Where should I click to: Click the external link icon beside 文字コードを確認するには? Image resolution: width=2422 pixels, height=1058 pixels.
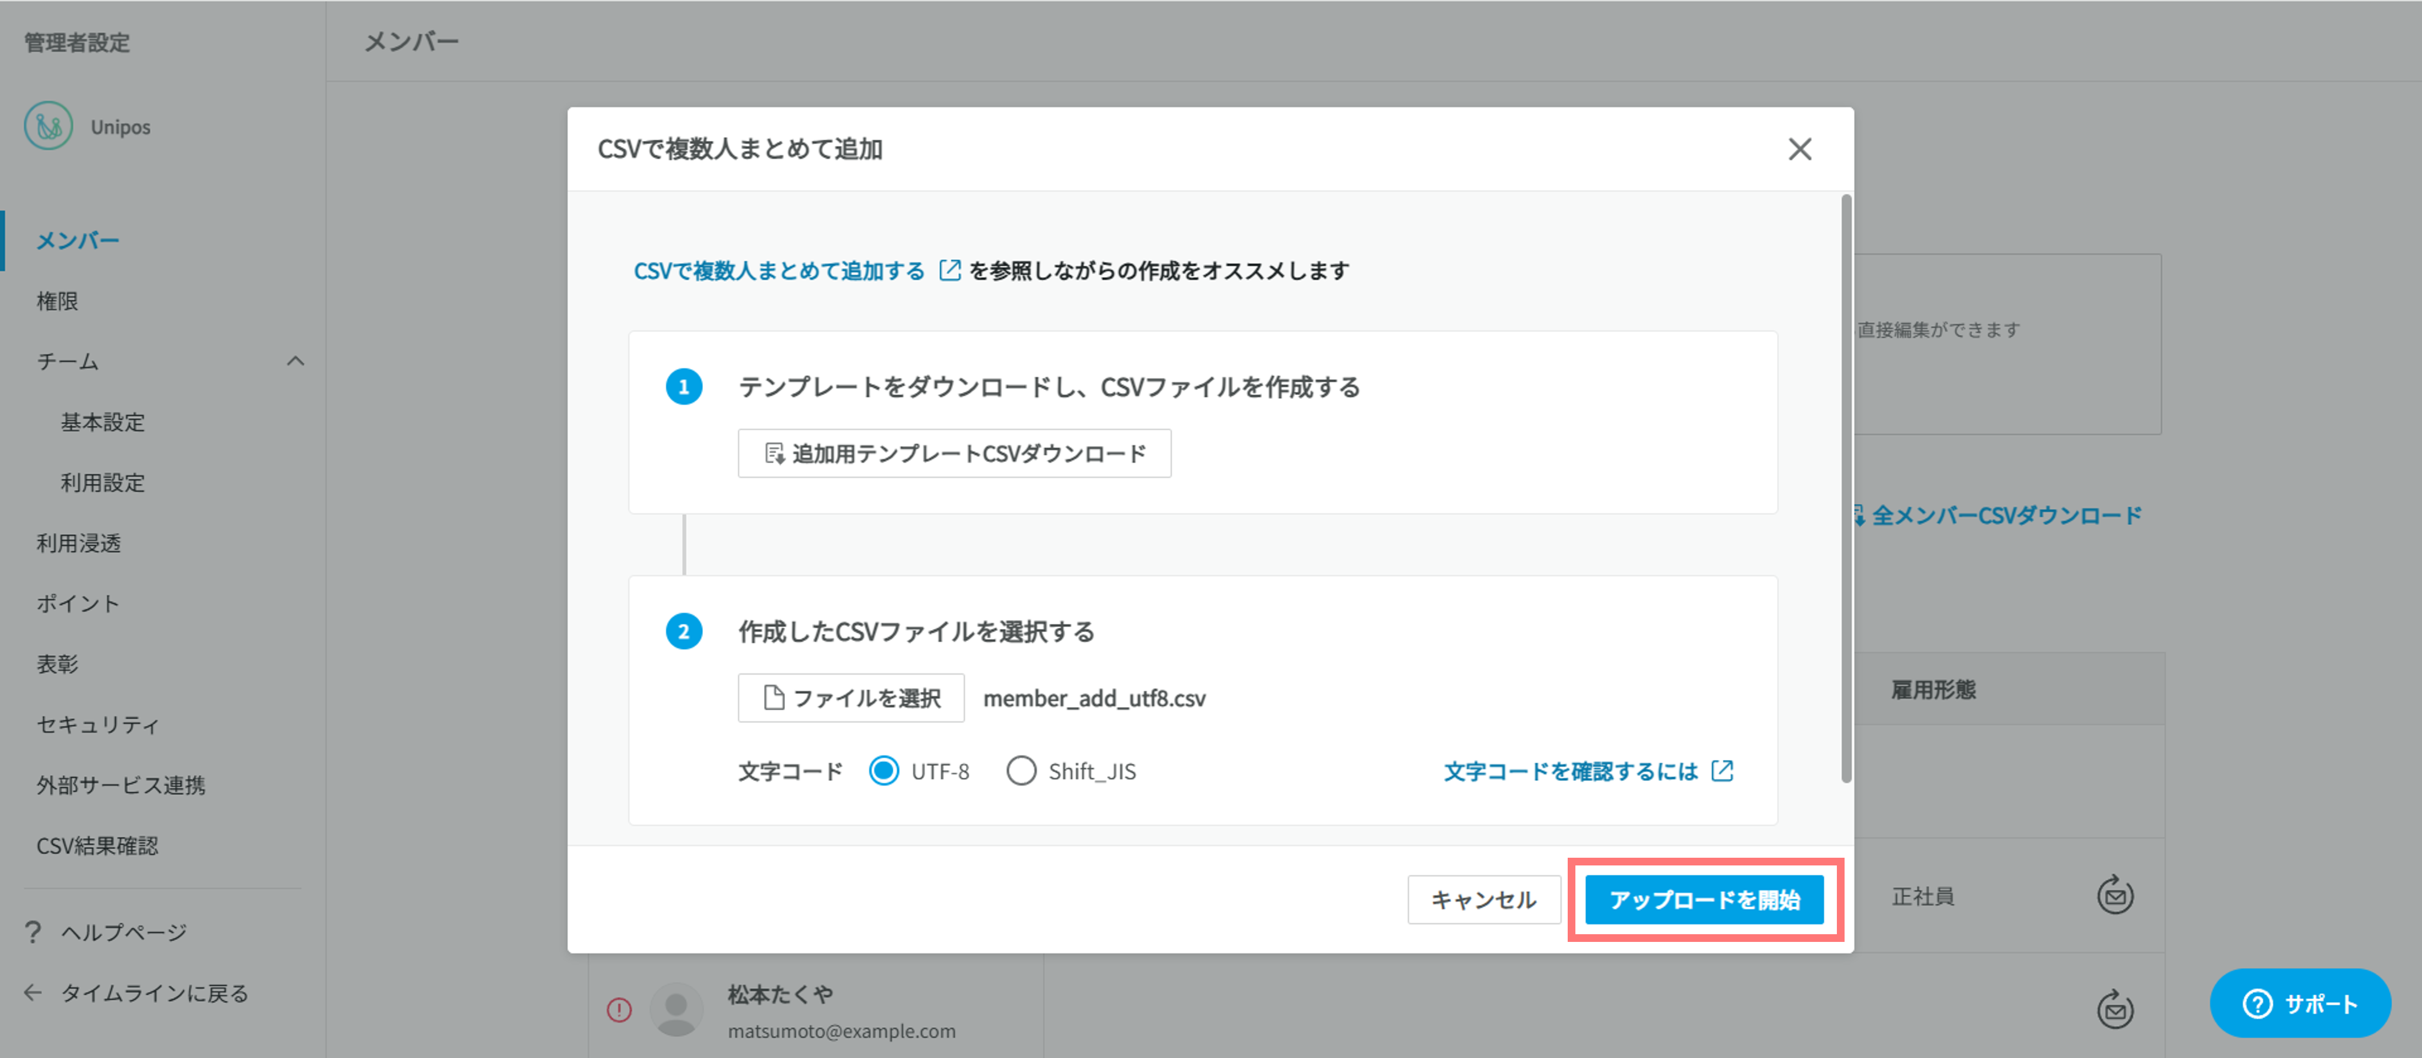click(1721, 771)
